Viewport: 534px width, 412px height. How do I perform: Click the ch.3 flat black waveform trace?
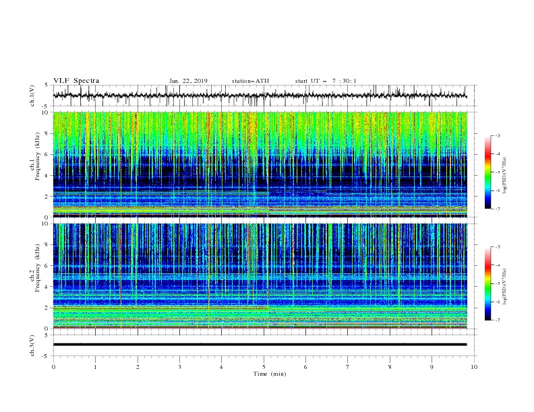[x=260, y=345]
